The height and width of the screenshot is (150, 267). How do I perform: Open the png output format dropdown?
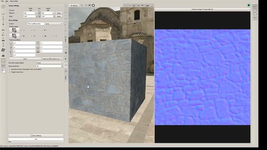[54, 24]
